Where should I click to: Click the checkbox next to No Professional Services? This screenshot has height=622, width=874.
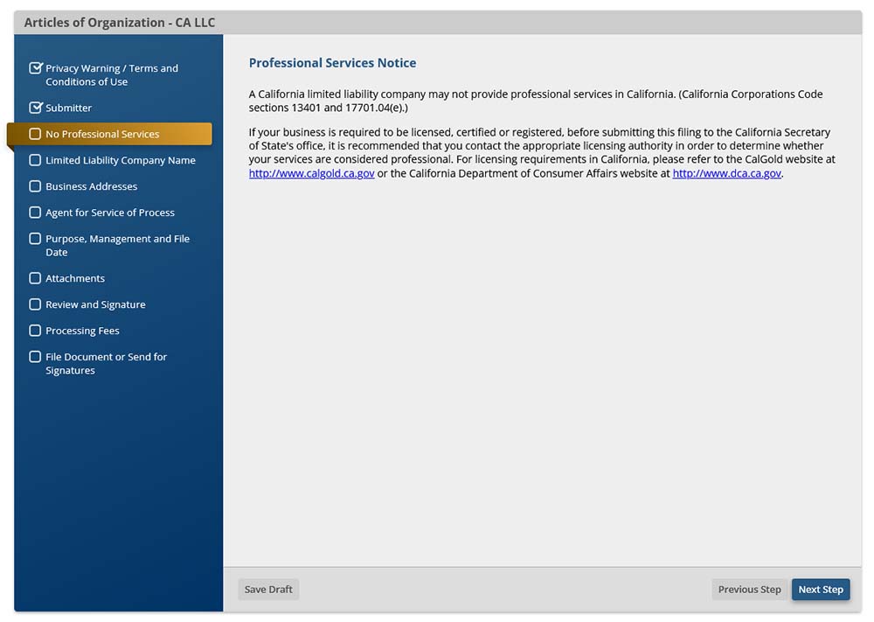(x=35, y=134)
